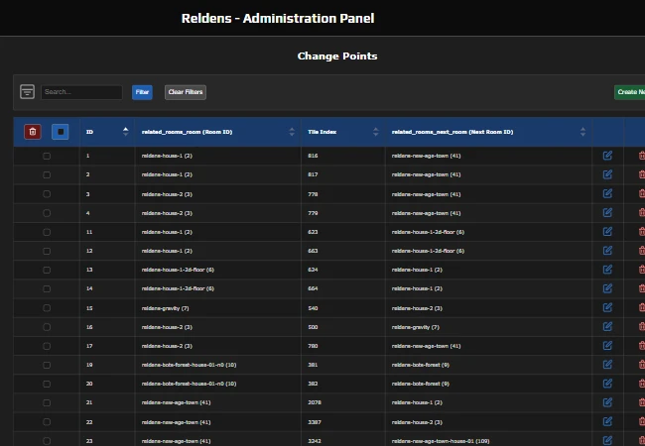Edit the row with ID 4

pos(607,213)
